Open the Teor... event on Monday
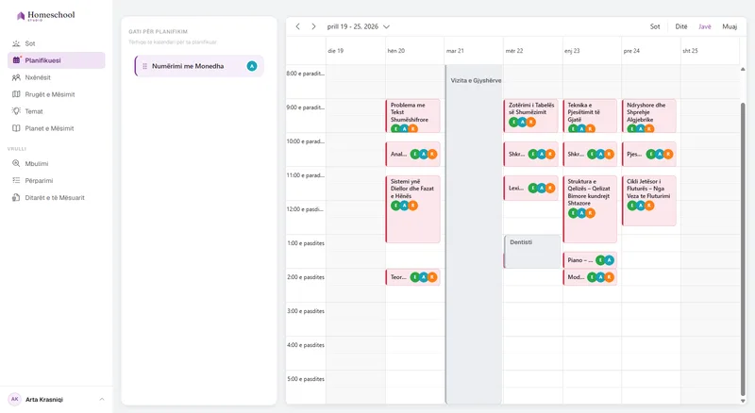 tap(412, 277)
